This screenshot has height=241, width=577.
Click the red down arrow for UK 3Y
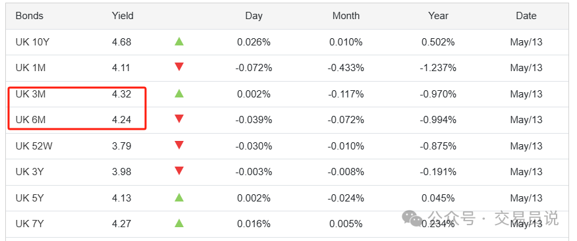[179, 171]
